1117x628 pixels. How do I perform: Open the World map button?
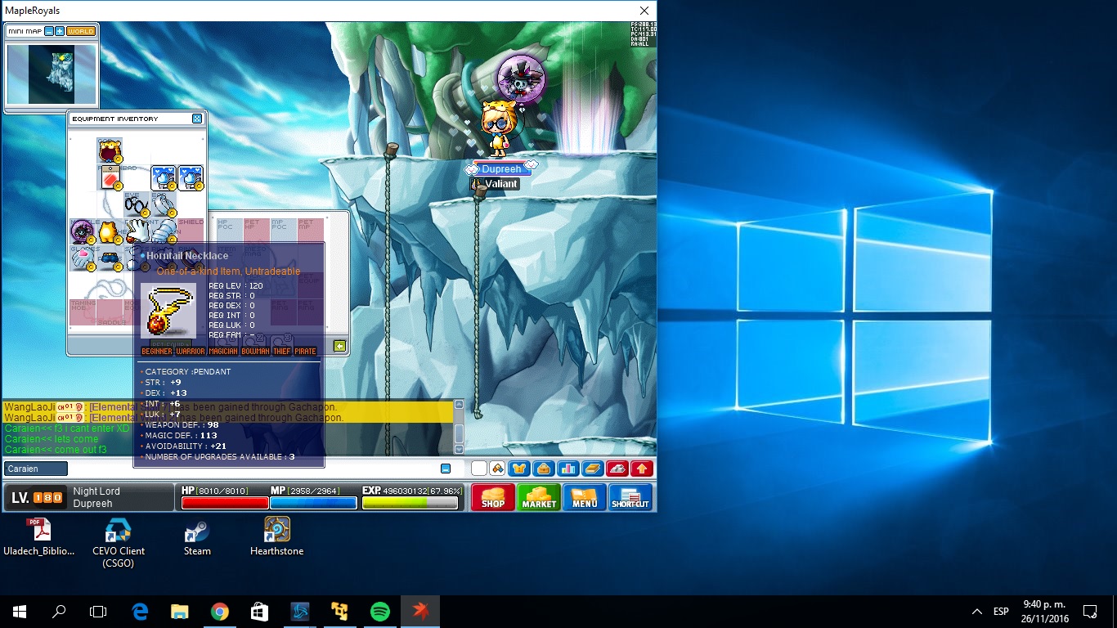81,31
